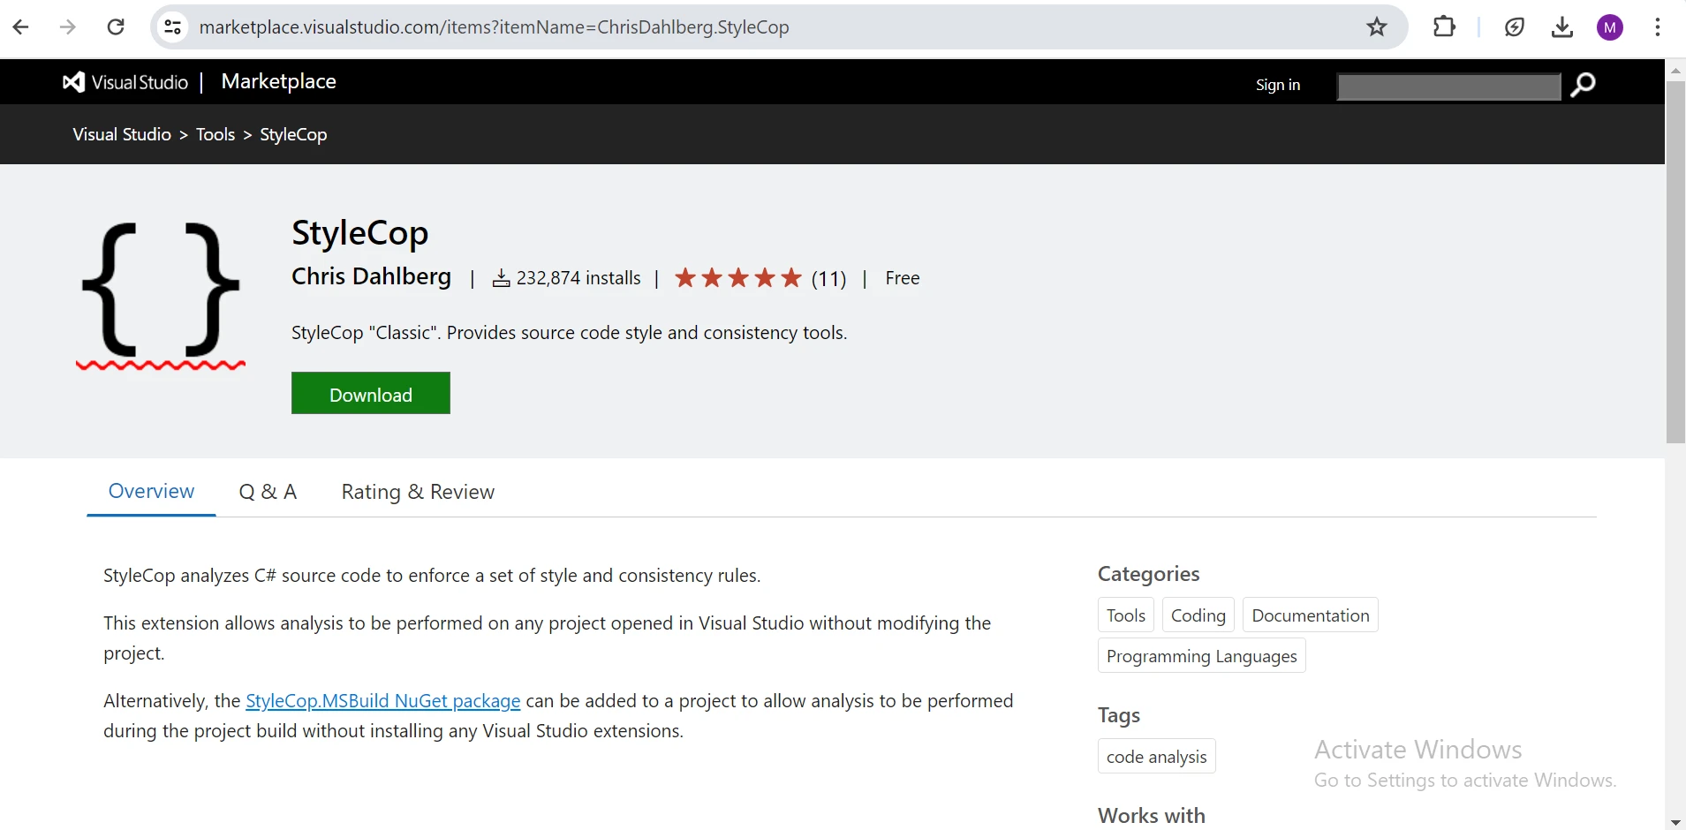Click the code analysis tag
The height and width of the screenshot is (830, 1686).
(x=1156, y=757)
